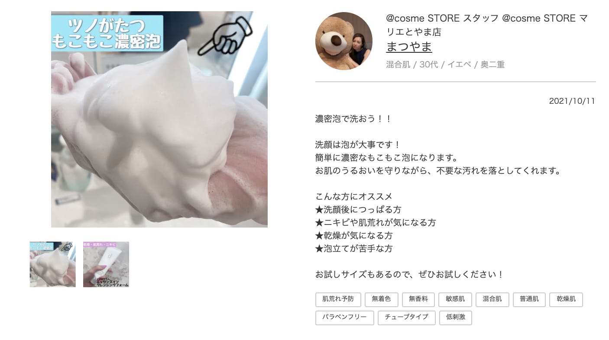The width and height of the screenshot is (609, 340).
Task: Click the チューブタイプ tag
Action: point(406,318)
